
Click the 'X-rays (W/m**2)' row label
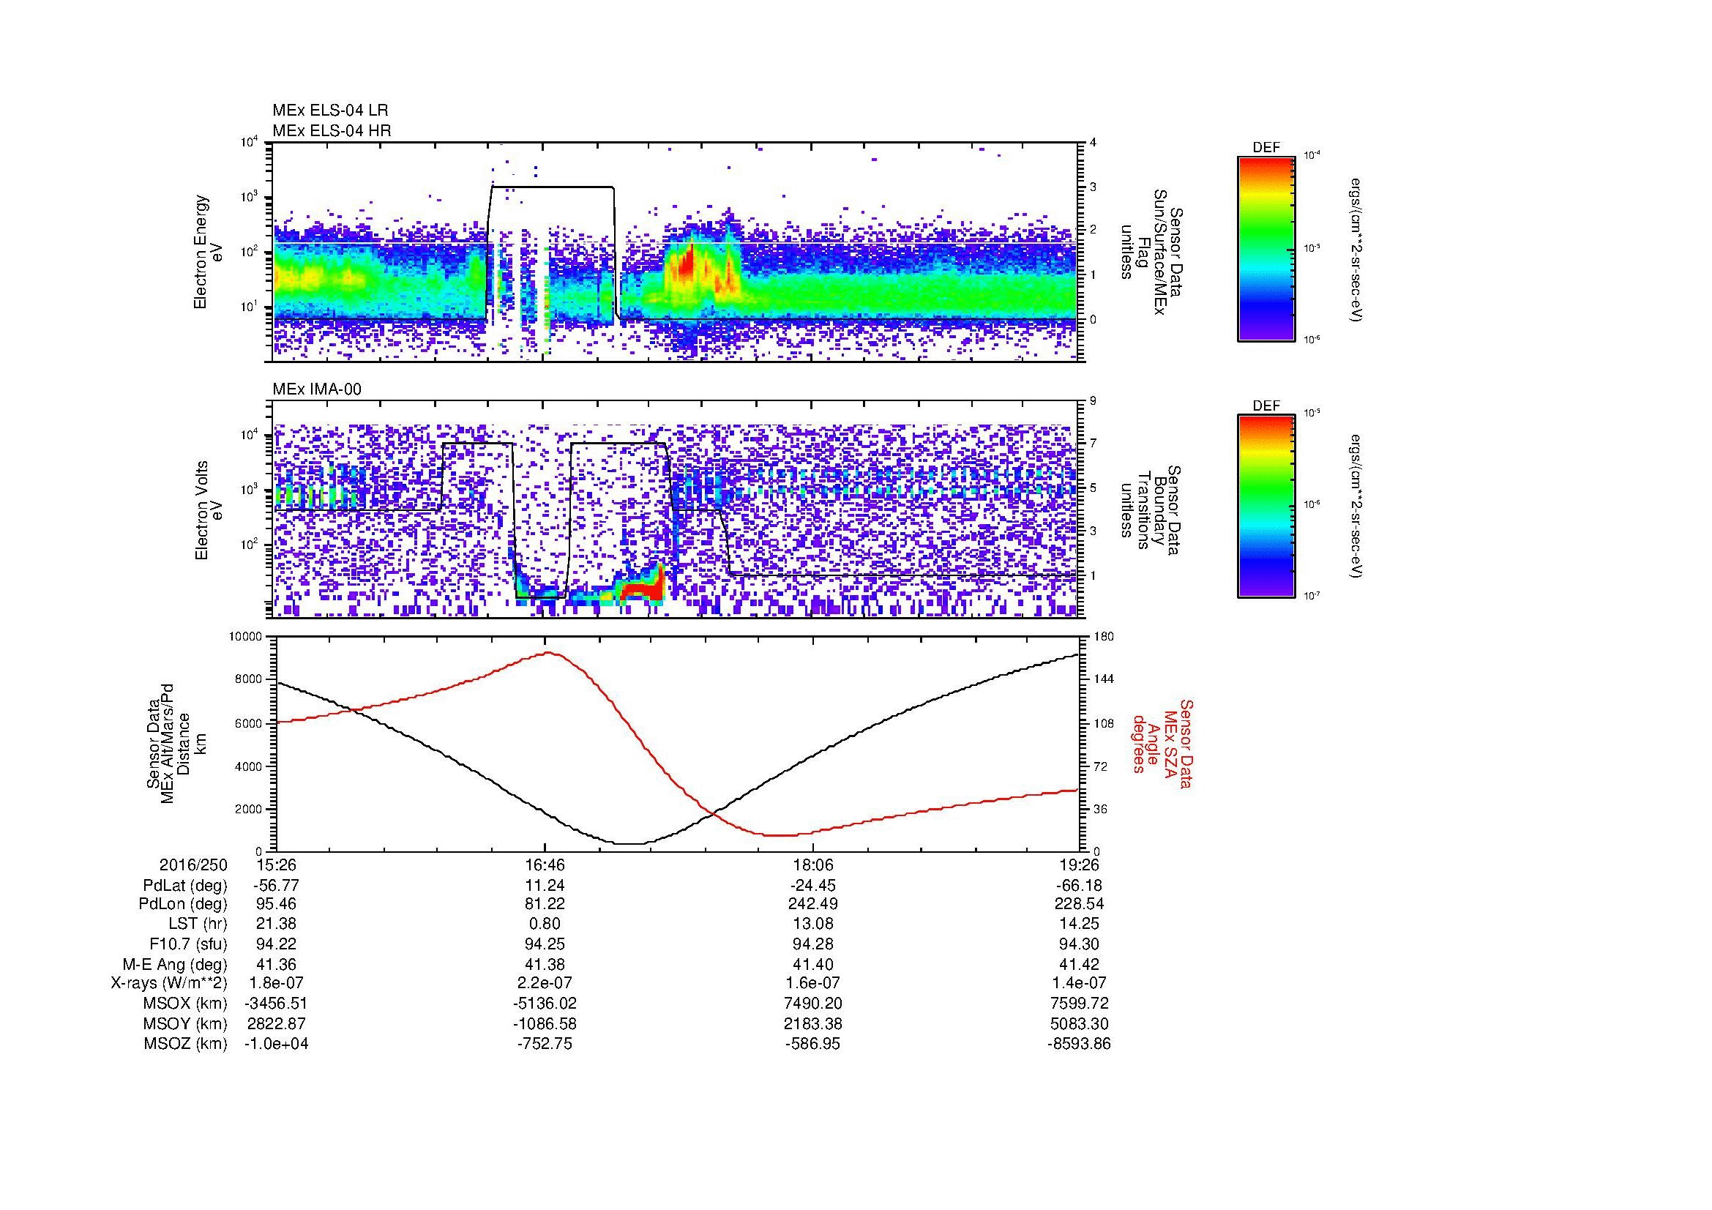point(168,983)
